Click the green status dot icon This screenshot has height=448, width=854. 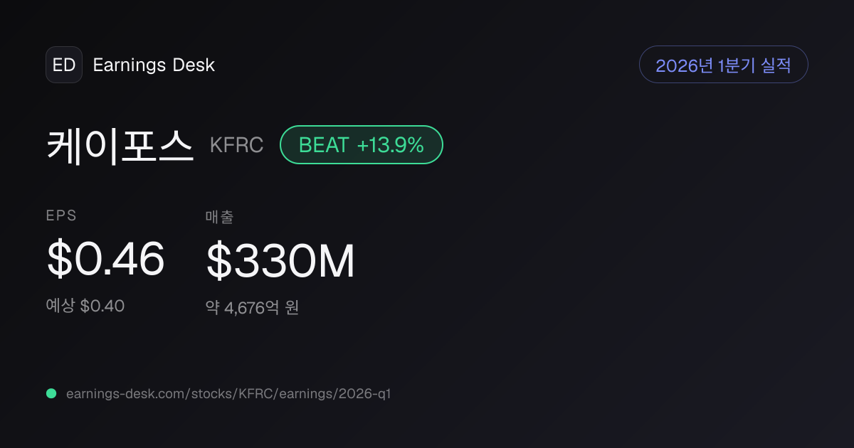coord(51,393)
